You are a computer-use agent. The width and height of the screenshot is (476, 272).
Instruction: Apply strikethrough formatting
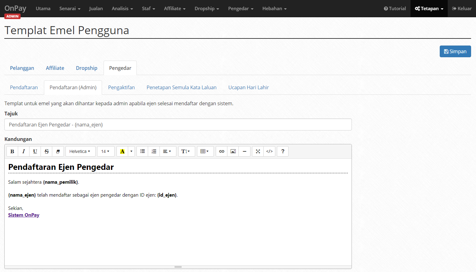[x=47, y=151]
